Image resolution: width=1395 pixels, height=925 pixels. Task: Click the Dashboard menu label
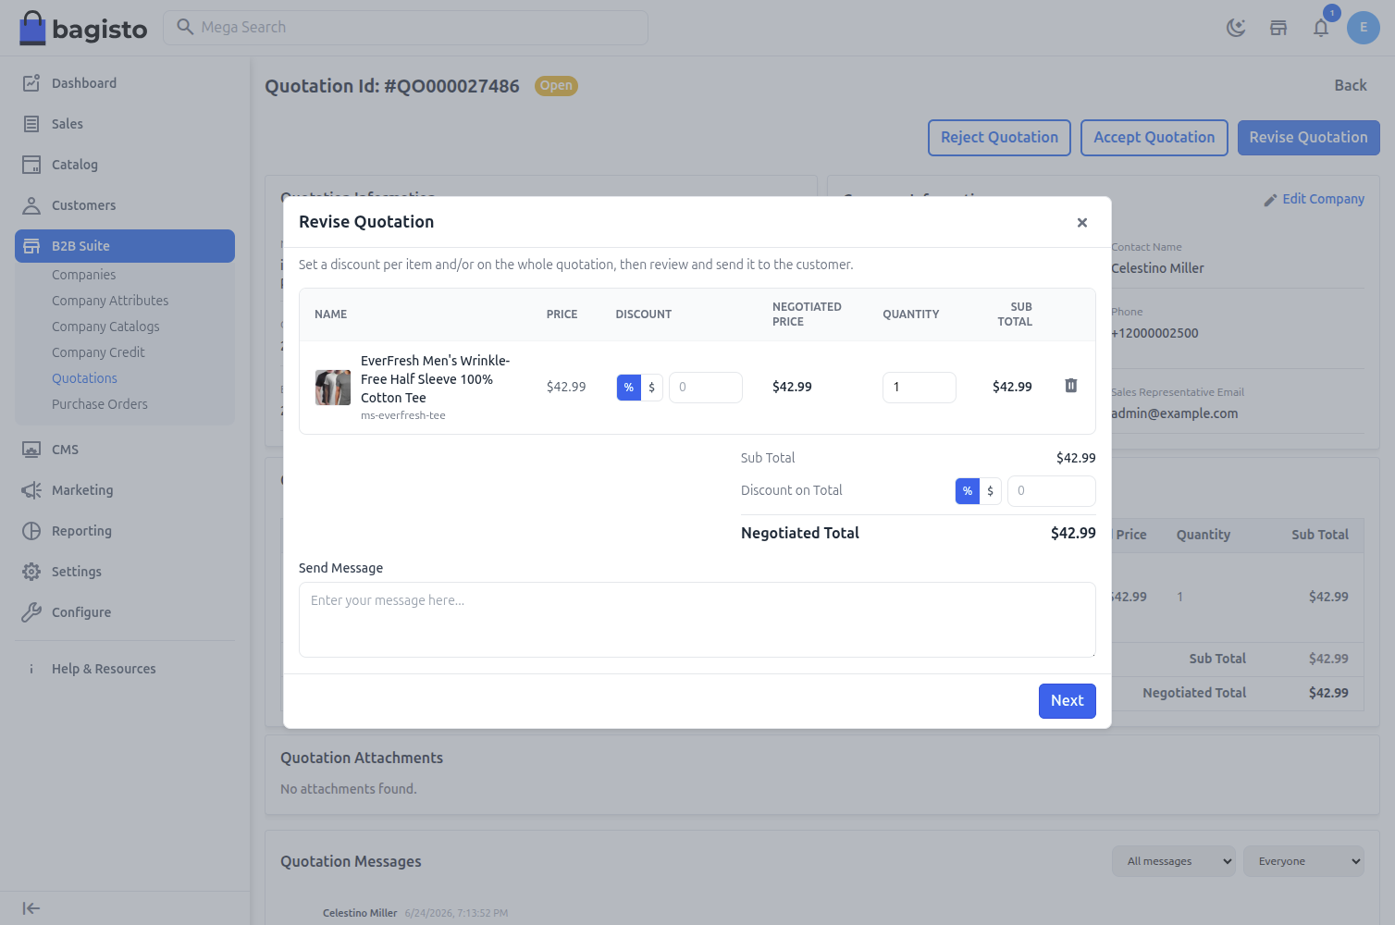(x=84, y=83)
